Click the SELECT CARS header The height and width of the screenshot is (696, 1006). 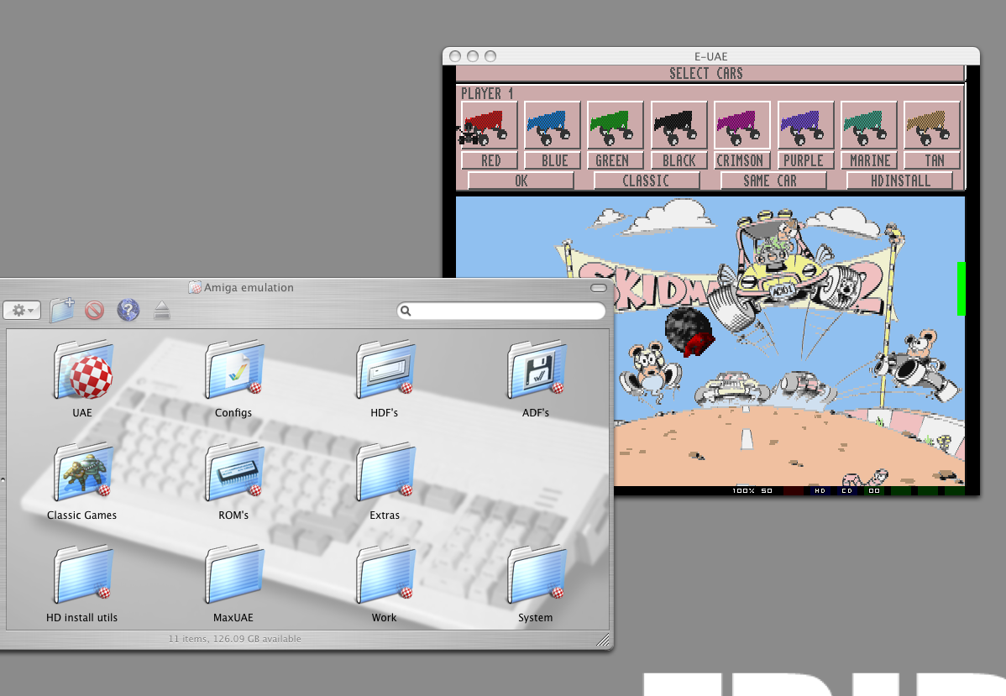[706, 74]
